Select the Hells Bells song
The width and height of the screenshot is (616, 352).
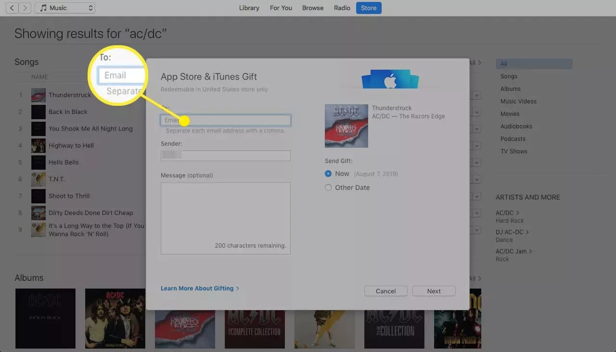pos(64,162)
